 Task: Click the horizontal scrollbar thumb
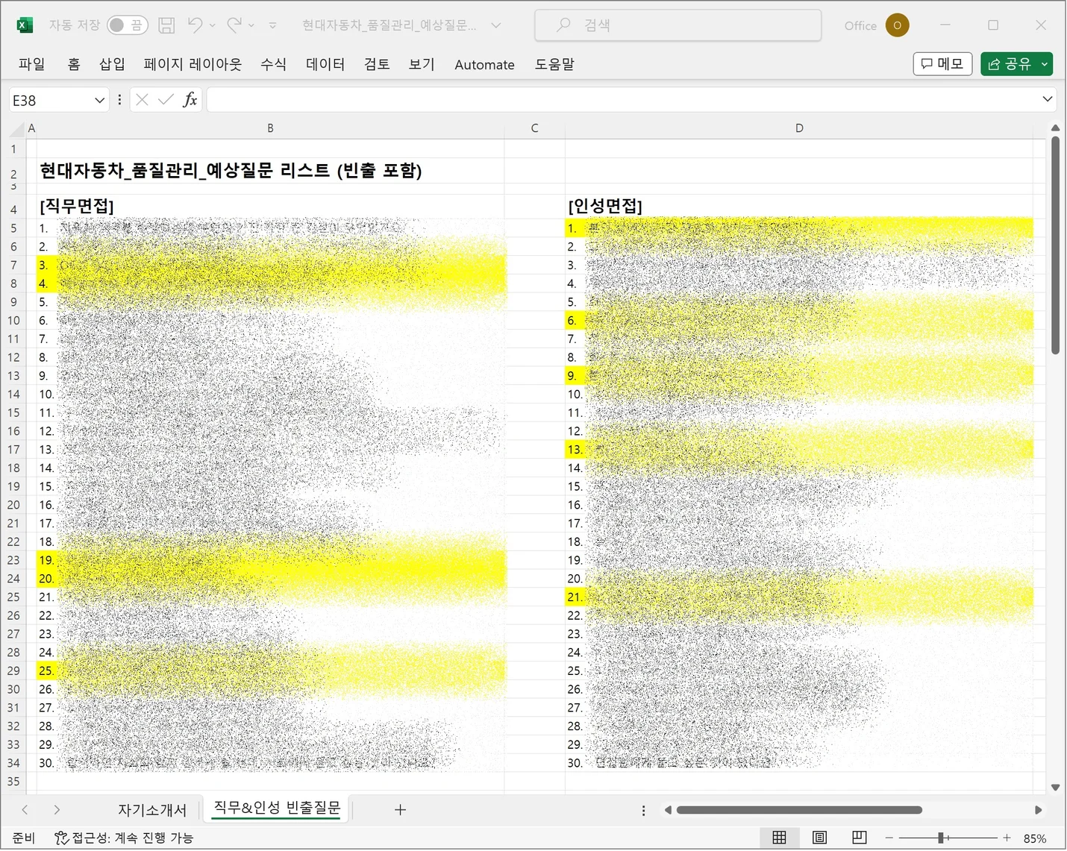pos(799,810)
